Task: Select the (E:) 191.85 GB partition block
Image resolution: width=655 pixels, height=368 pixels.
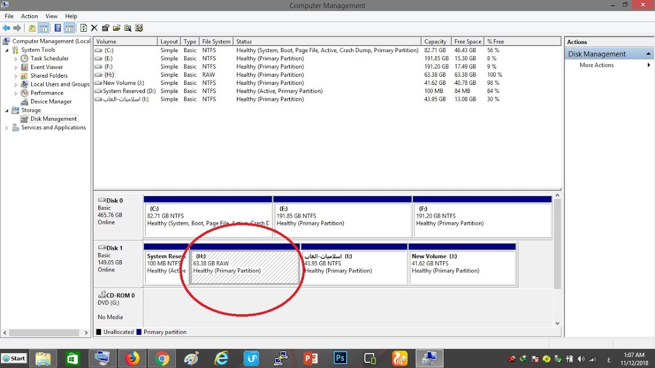Action: coord(342,217)
